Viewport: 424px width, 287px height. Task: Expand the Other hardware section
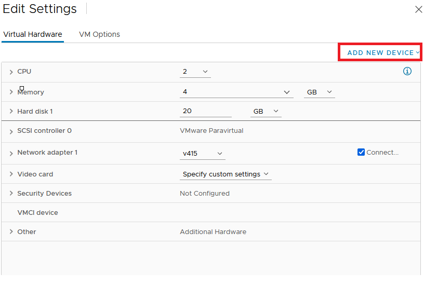[x=11, y=232]
